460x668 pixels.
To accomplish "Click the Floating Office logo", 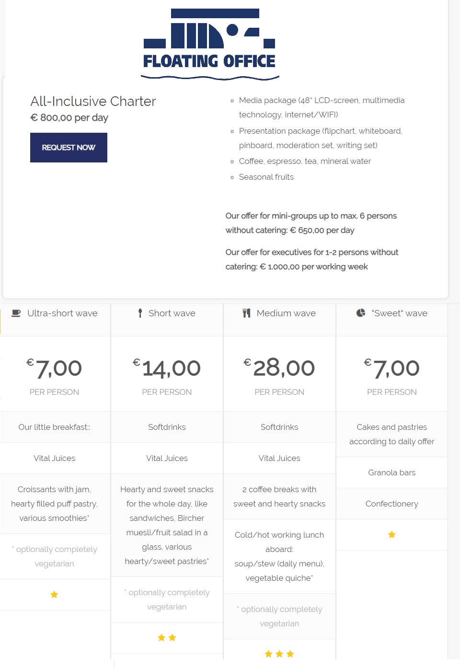I will point(210,44).
